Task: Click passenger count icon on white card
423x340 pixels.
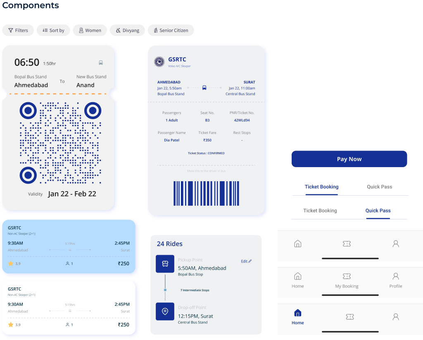Action: [67, 325]
